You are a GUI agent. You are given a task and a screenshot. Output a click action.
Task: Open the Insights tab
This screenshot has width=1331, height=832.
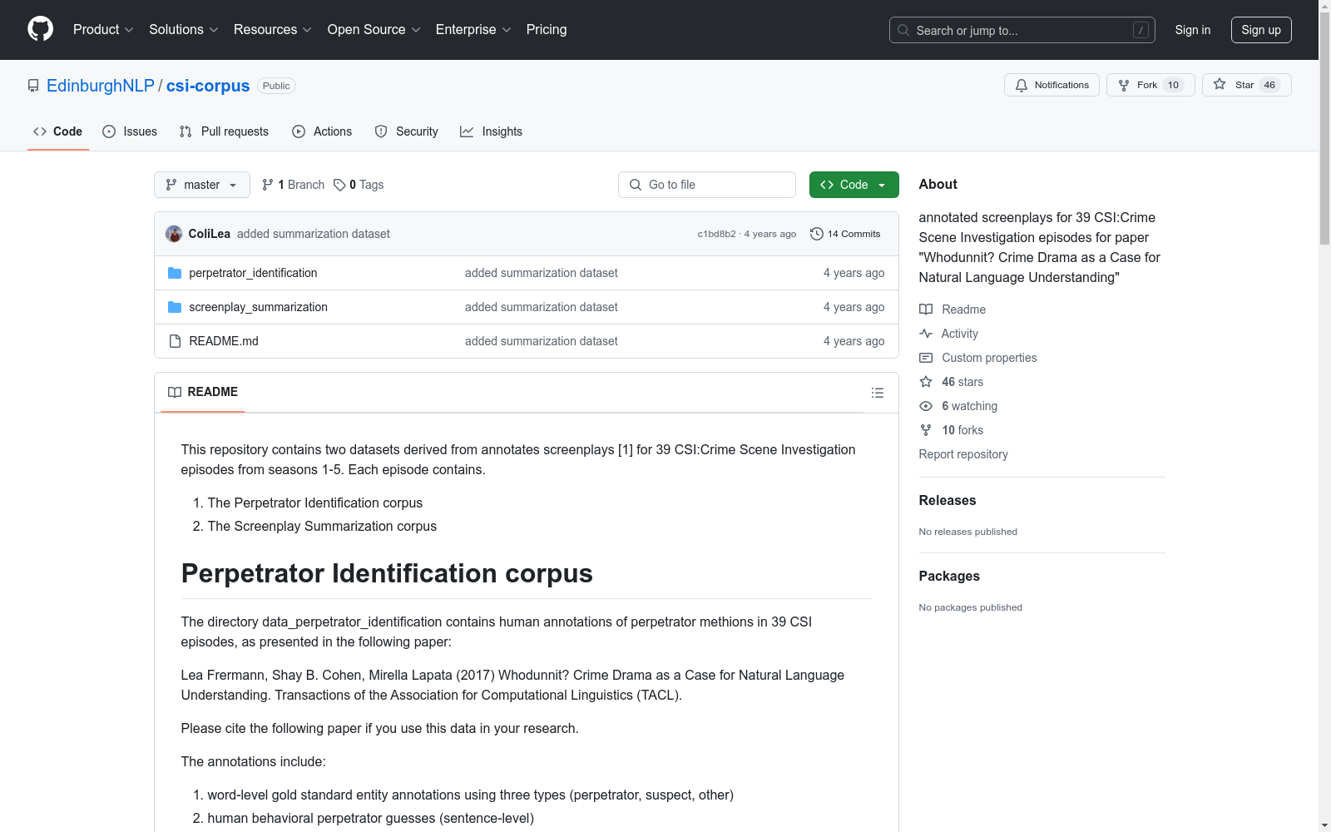[x=492, y=131]
